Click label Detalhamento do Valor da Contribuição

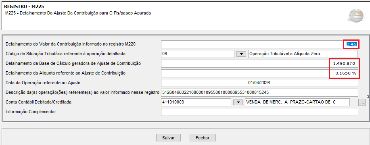tap(71, 44)
